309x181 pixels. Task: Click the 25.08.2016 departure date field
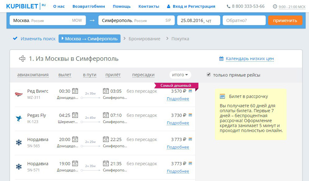199,20
